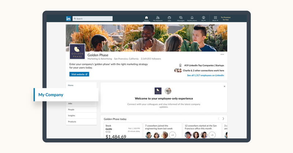Select Home in the left sidebar
This screenshot has height=153, width=293.
tap(81, 85)
